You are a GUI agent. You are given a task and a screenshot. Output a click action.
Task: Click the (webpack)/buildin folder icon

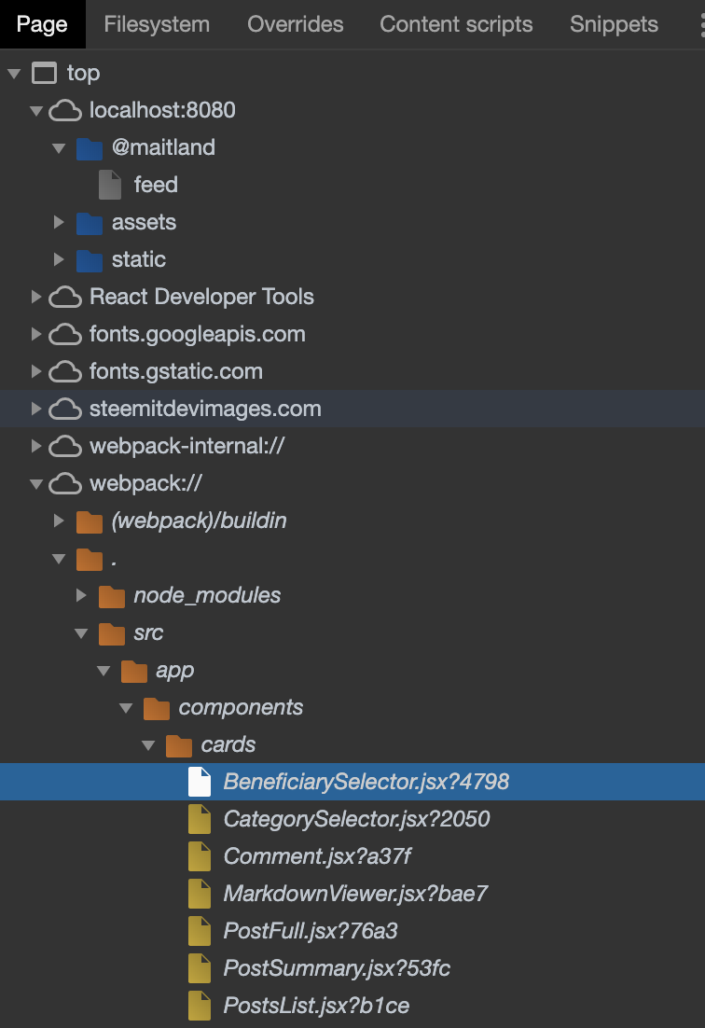90,521
